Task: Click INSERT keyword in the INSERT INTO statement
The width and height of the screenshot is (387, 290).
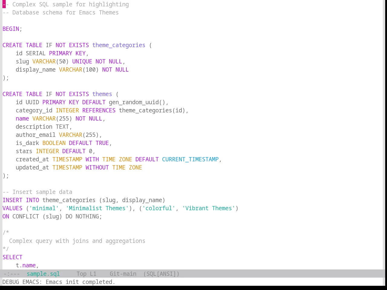Action: [12, 200]
